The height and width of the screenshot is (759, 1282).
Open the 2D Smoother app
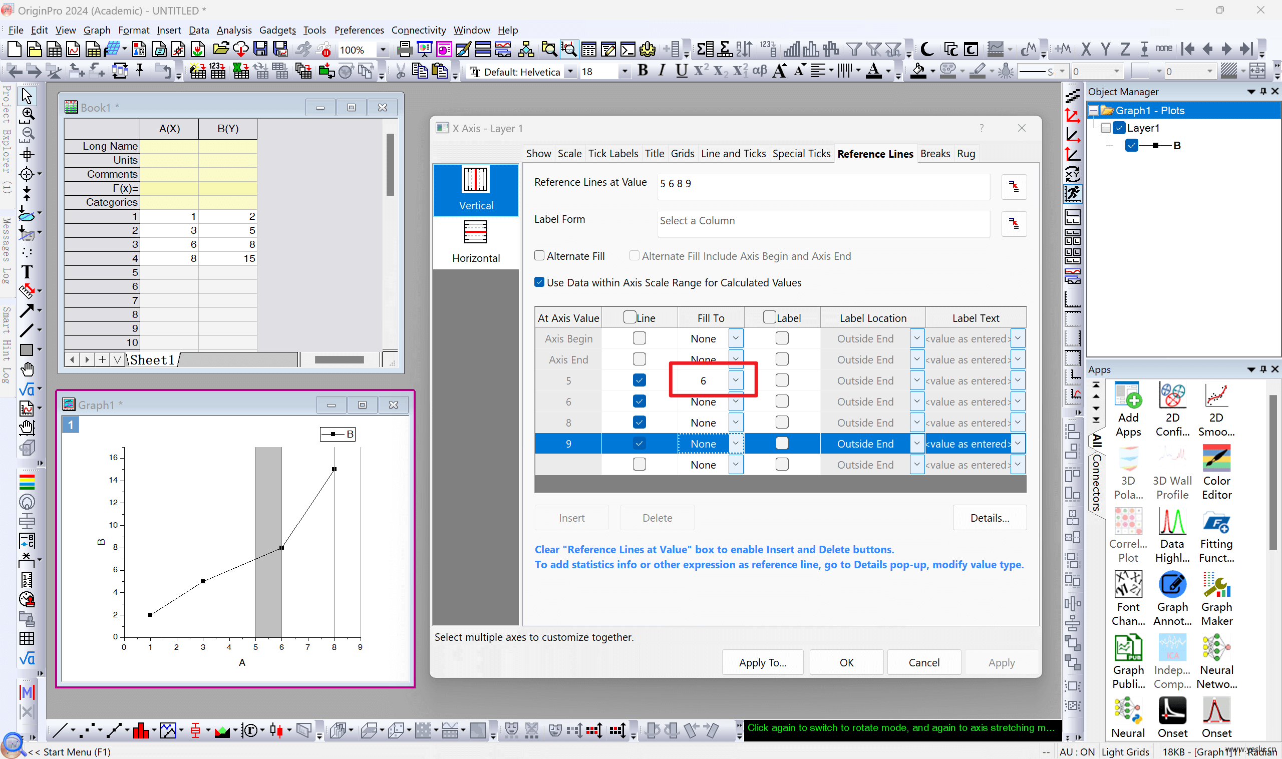pos(1216,409)
